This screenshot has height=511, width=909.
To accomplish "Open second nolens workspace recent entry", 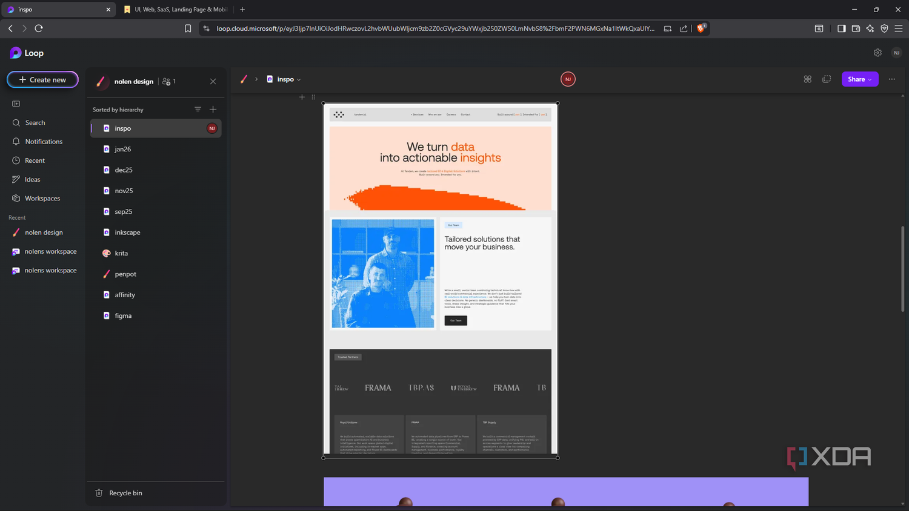I will (50, 271).
